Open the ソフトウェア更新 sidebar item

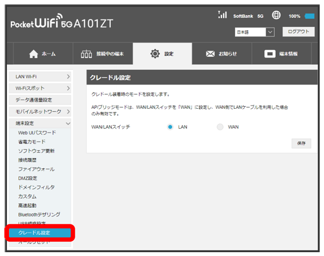[x=36, y=151]
